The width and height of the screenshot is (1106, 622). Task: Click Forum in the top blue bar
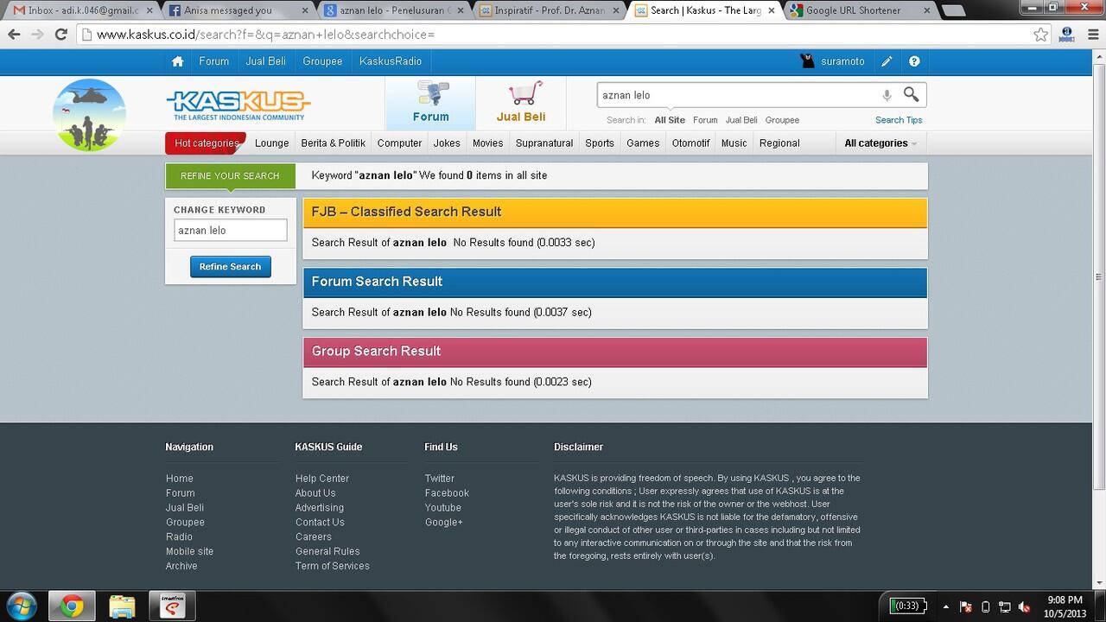[214, 61]
